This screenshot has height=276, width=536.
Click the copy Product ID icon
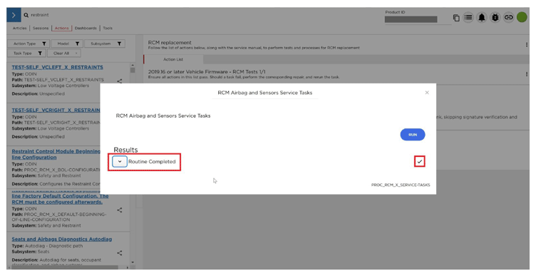coord(456,17)
